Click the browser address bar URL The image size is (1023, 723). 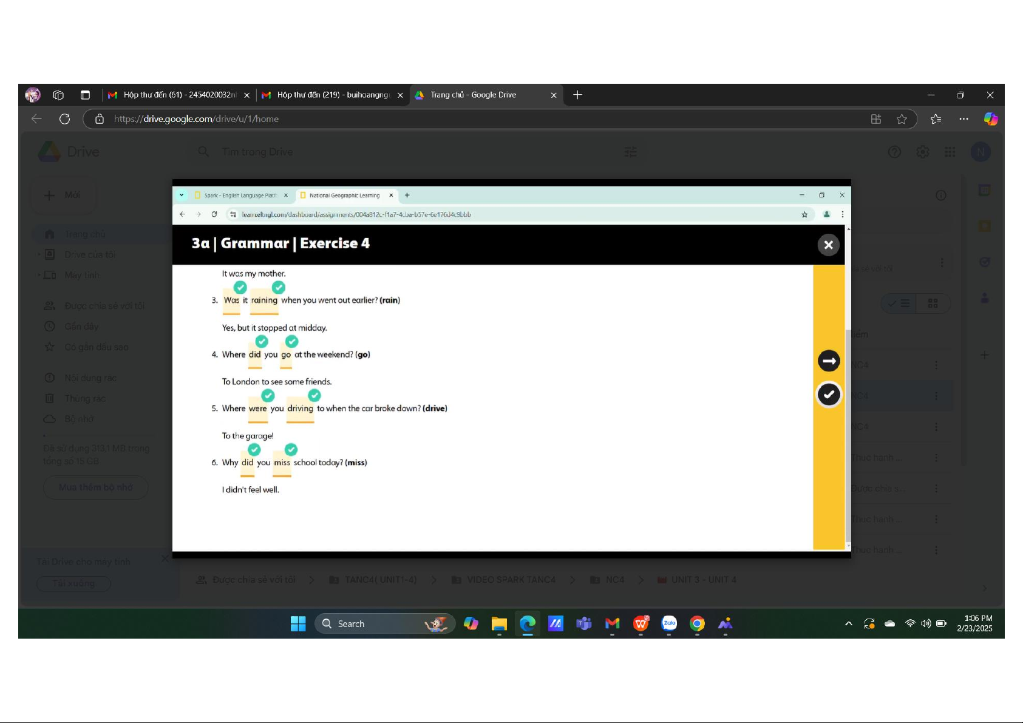[x=196, y=119]
